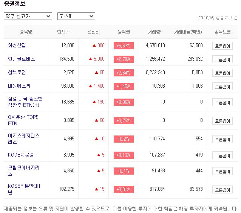This screenshot has width=241, height=213.
Task: Click the price 184,500
Action: pos(67,59)
